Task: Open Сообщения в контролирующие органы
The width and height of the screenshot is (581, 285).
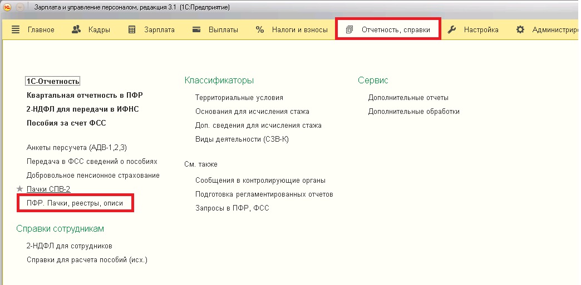Action: pos(260,181)
